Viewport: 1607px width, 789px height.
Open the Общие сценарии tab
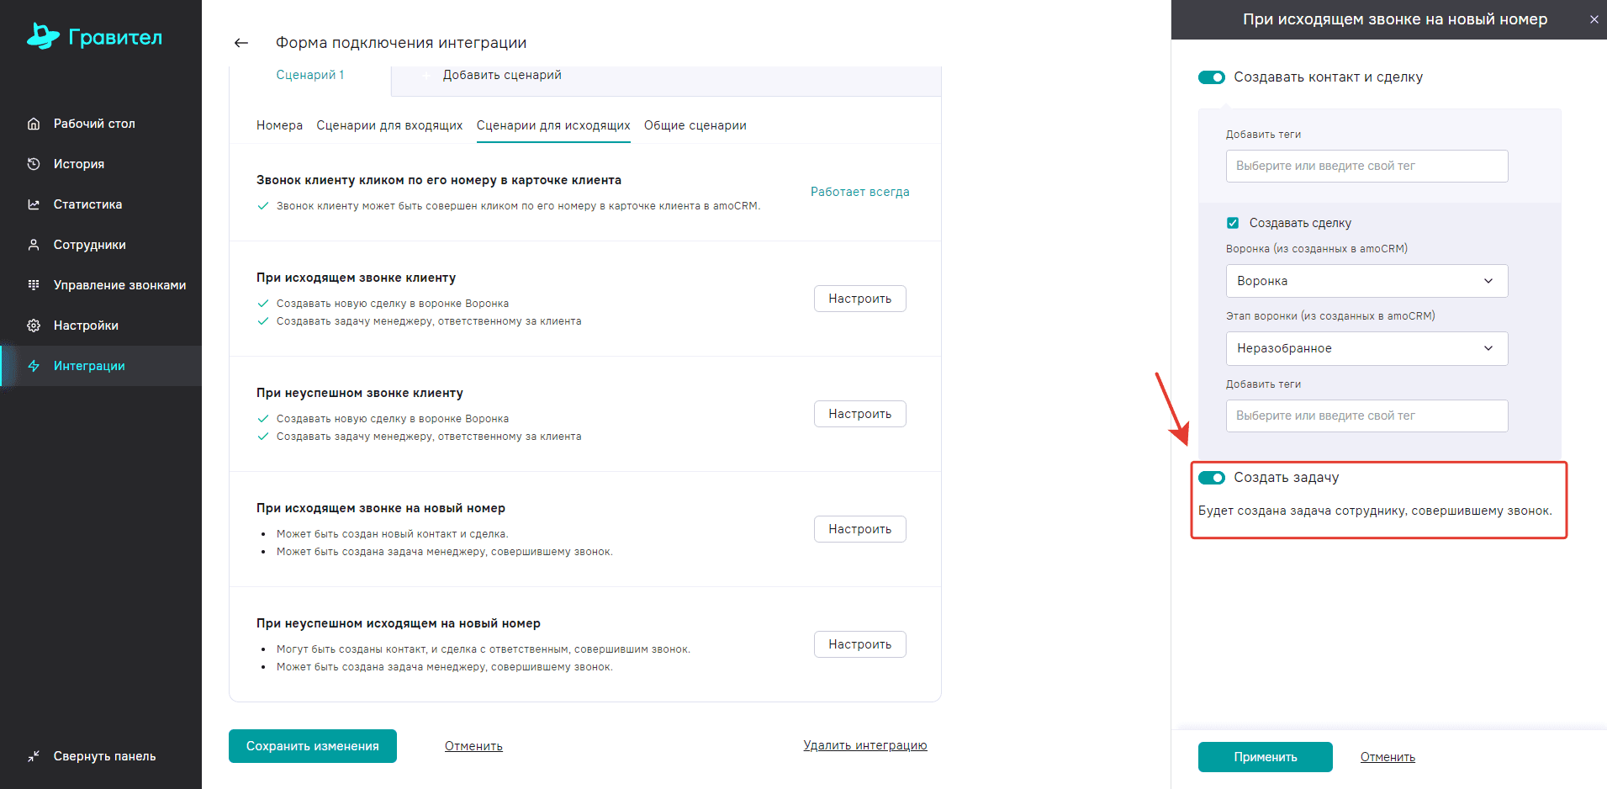pos(695,125)
